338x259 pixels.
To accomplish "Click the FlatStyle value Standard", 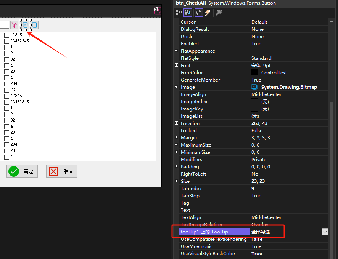I will tap(261, 58).
